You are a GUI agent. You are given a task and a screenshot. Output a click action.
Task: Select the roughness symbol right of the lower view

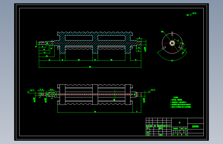click(x=151, y=91)
